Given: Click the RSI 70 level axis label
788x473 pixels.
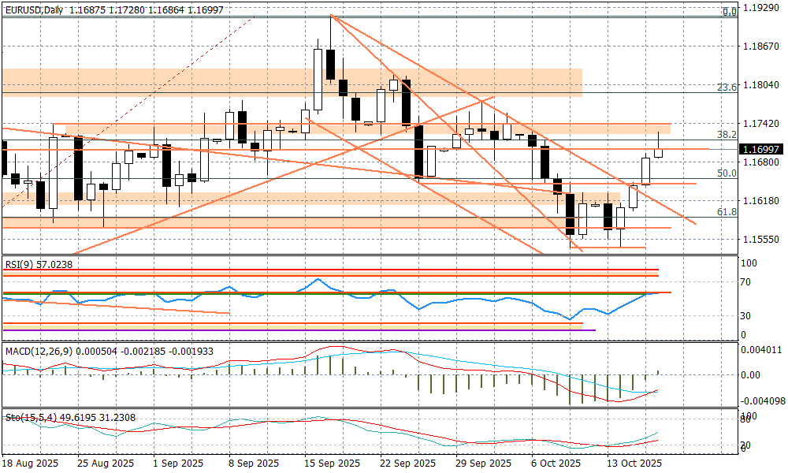Looking at the screenshot, I should 746,281.
